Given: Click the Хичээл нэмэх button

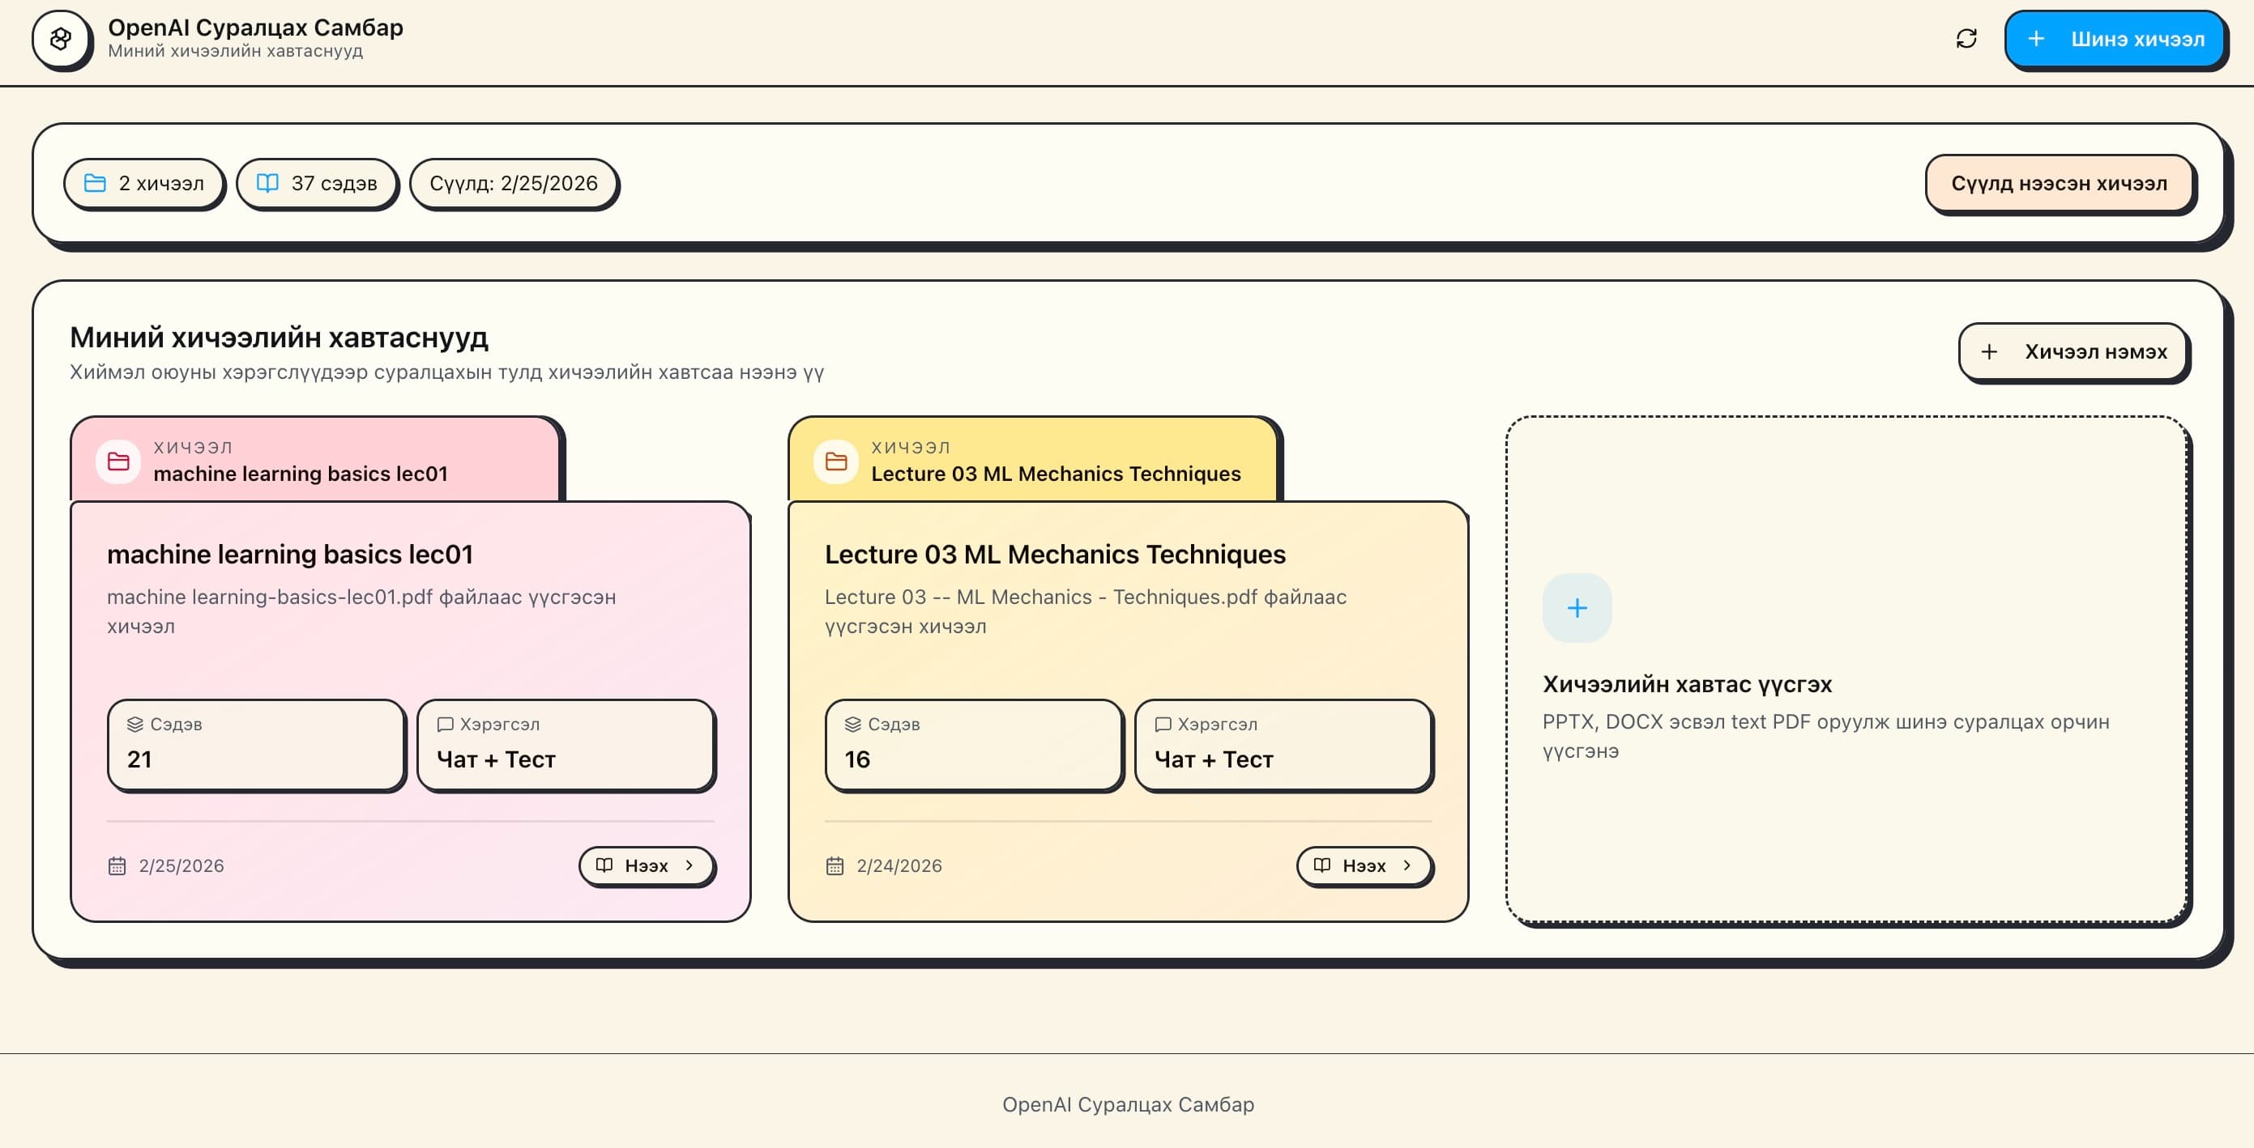Looking at the screenshot, I should point(2073,352).
